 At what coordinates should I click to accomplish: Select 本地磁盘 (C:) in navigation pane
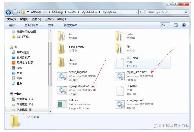24,99
